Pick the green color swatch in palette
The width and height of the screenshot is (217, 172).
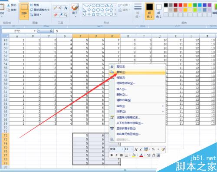pos(195,5)
